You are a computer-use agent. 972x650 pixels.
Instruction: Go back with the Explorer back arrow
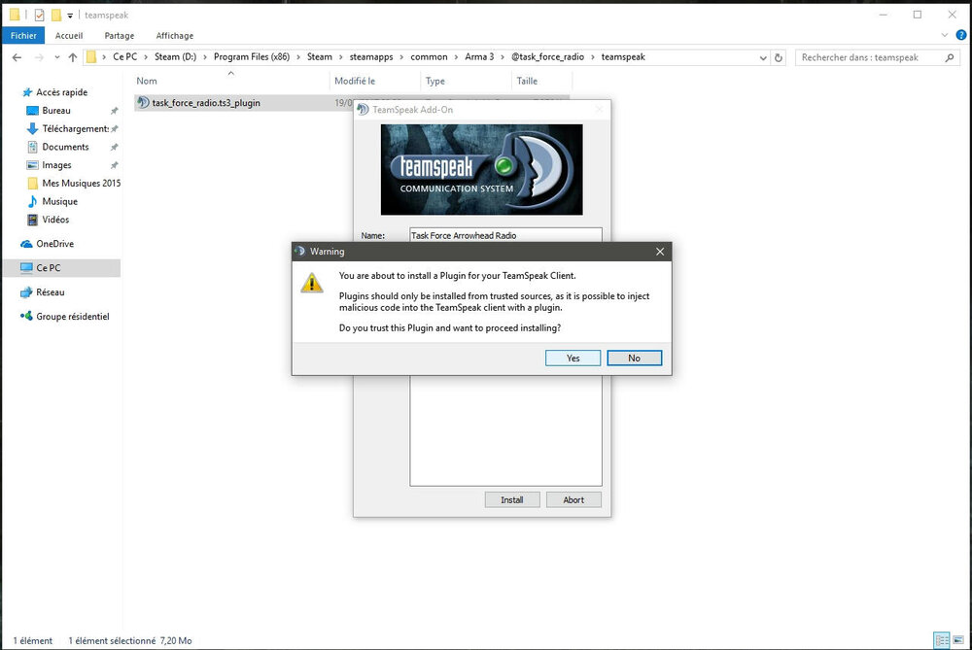click(17, 57)
